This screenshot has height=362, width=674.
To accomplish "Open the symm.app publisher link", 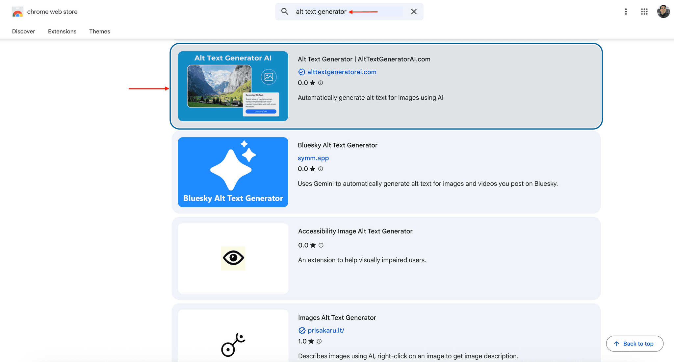I will point(313,158).
